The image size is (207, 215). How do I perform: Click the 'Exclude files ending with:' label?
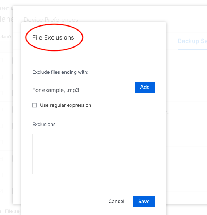click(60, 72)
